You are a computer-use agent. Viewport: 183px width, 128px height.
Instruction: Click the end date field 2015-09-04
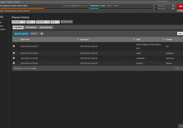[x=43, y=22]
